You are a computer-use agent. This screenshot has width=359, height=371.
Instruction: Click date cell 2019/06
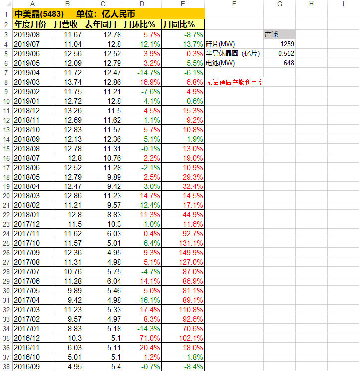[x=32, y=54]
